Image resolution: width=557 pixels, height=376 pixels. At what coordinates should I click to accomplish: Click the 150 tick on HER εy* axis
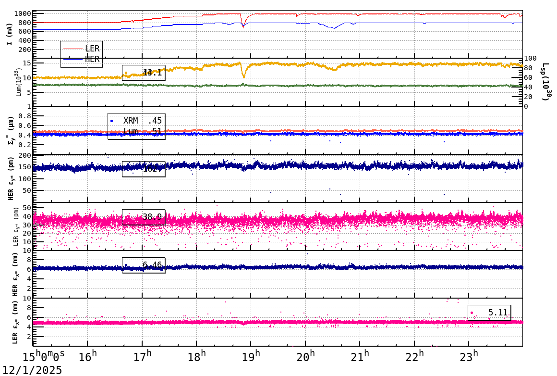coord(25,167)
